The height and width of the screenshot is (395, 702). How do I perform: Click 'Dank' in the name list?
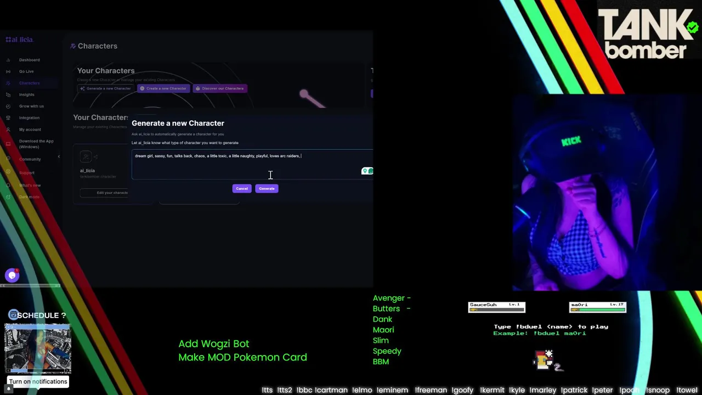click(382, 319)
